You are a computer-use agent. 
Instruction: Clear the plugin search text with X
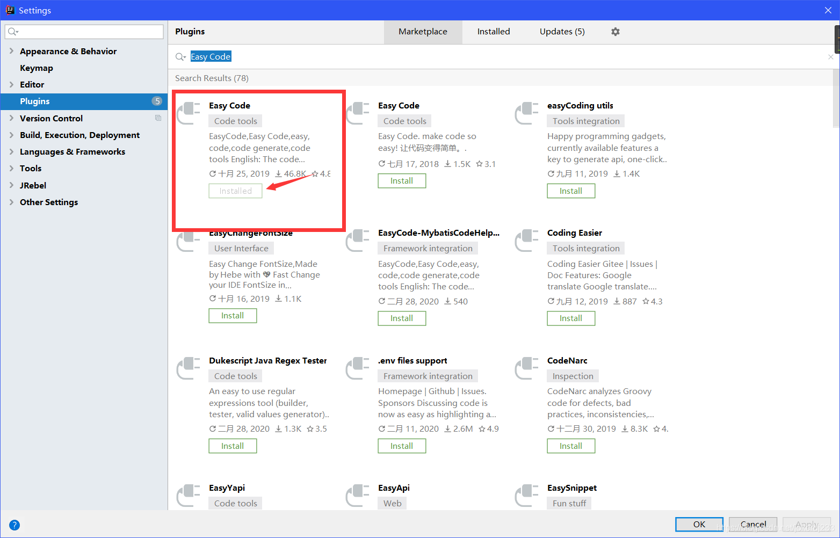tap(831, 57)
